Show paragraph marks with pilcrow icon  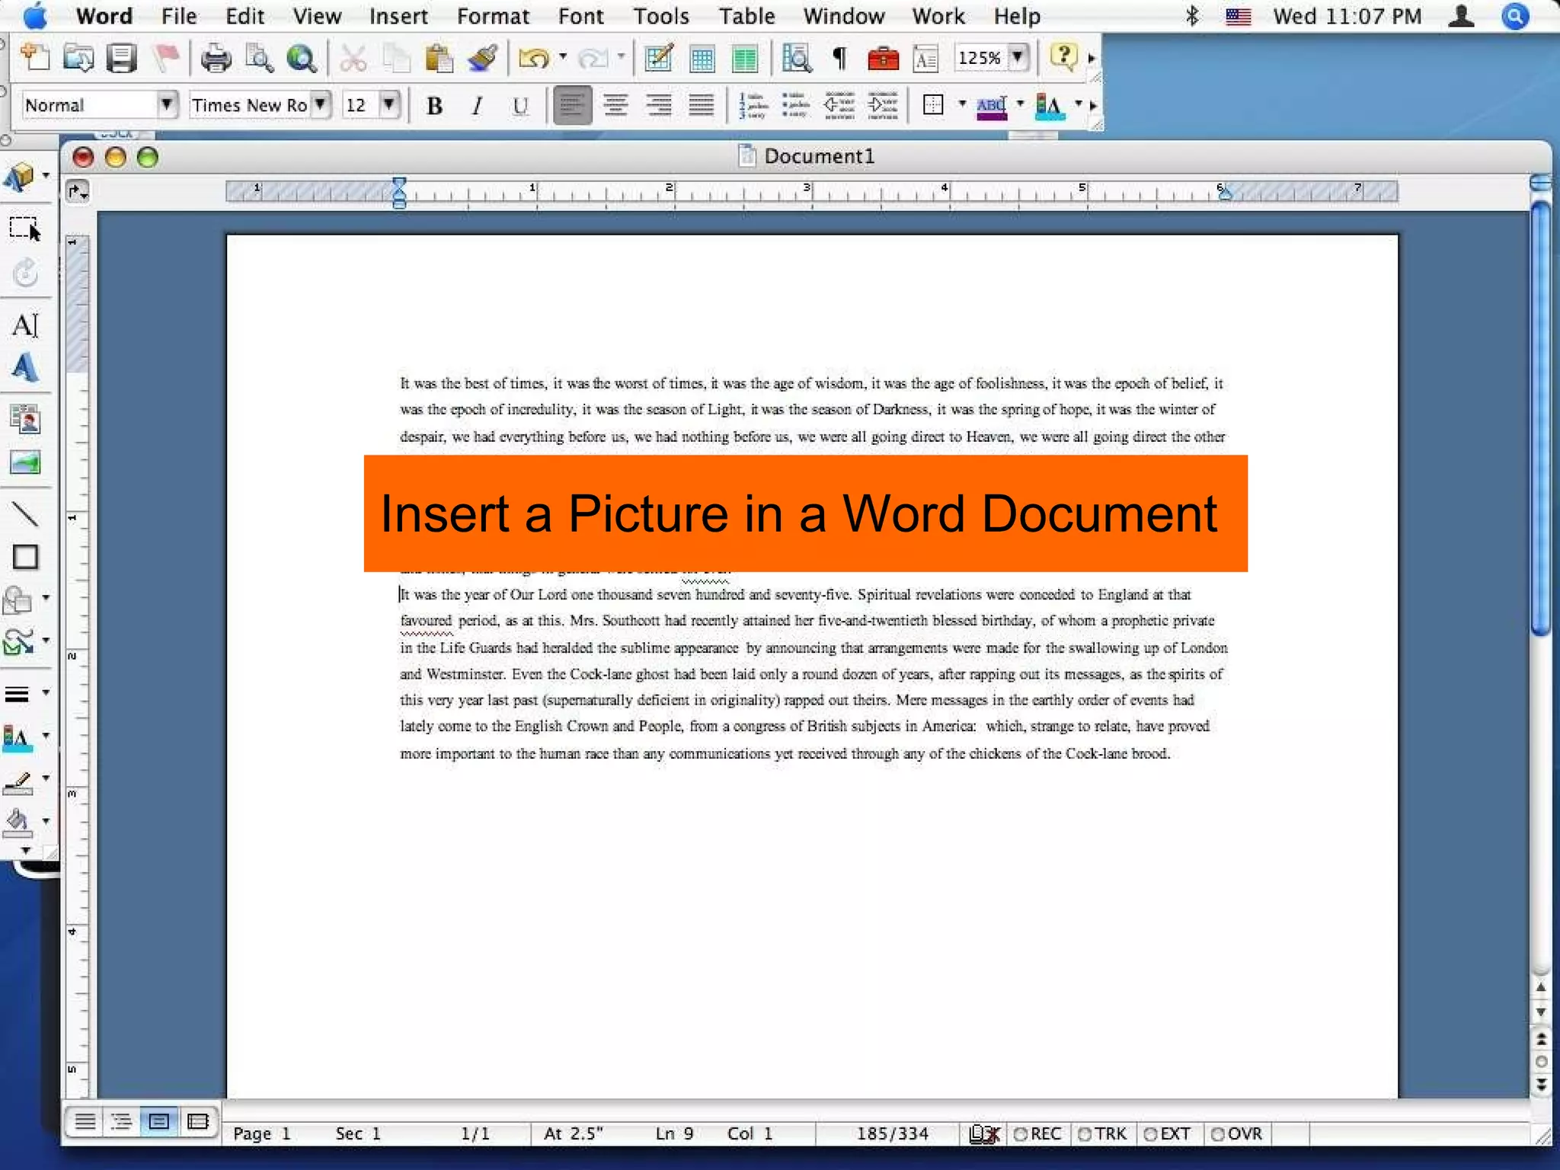pos(839,59)
